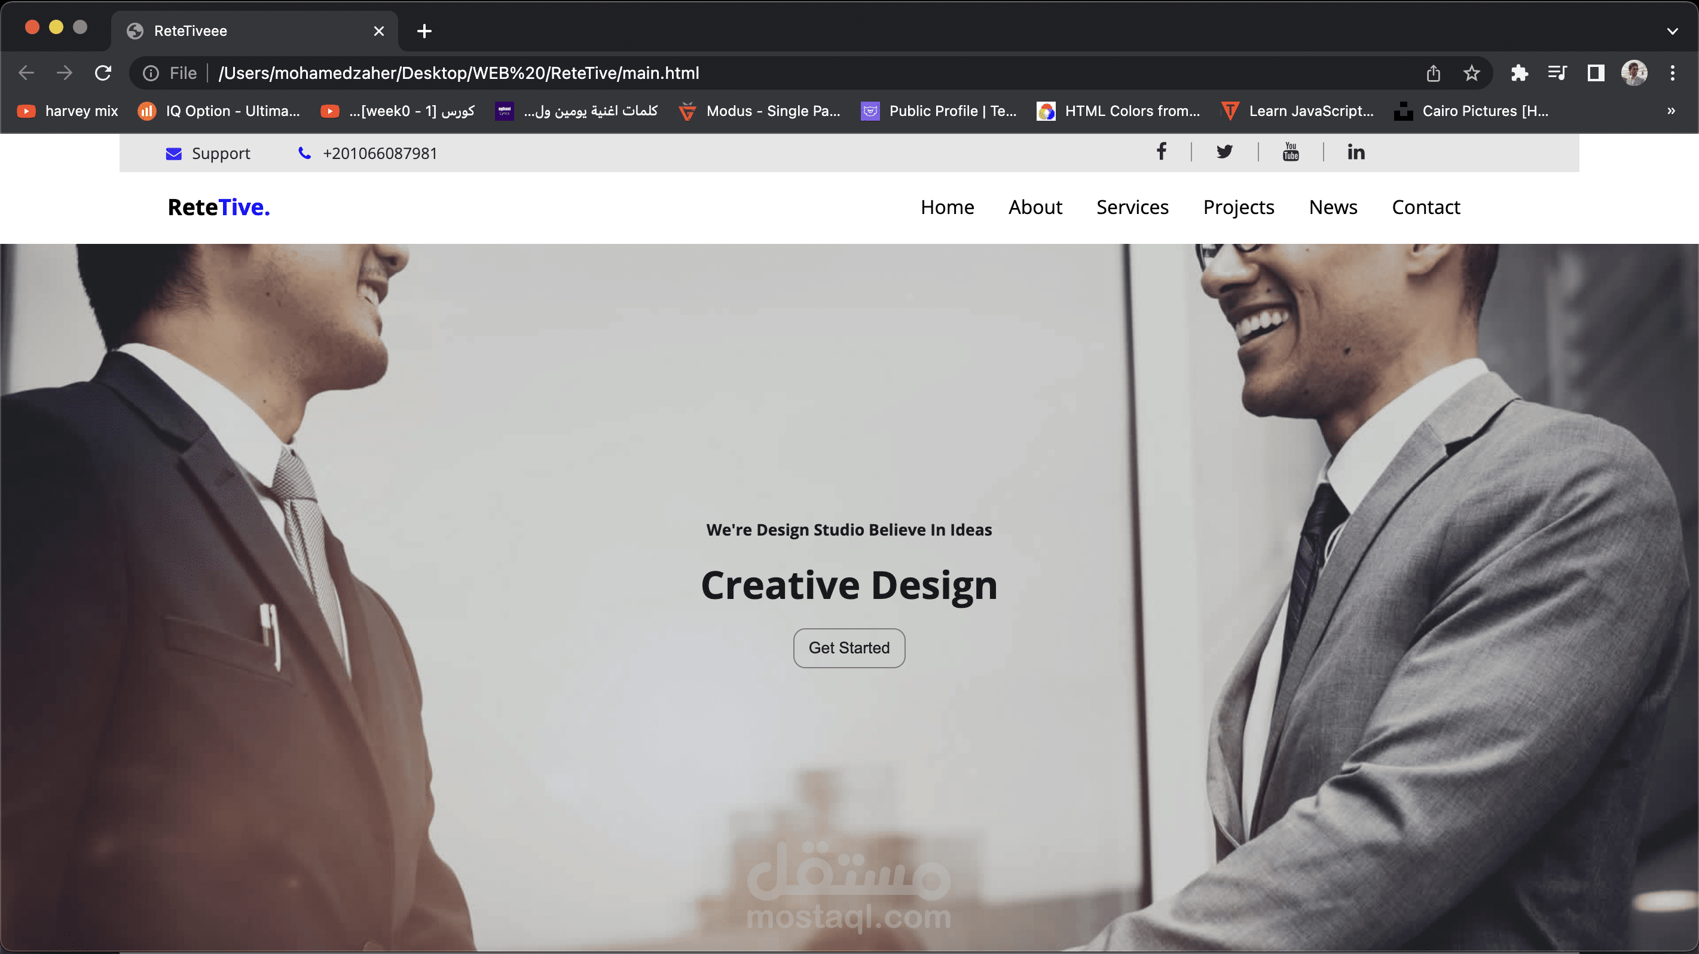Select the phone icon next to +201066087981
Screen dimensions: 1699x954
(x=304, y=153)
